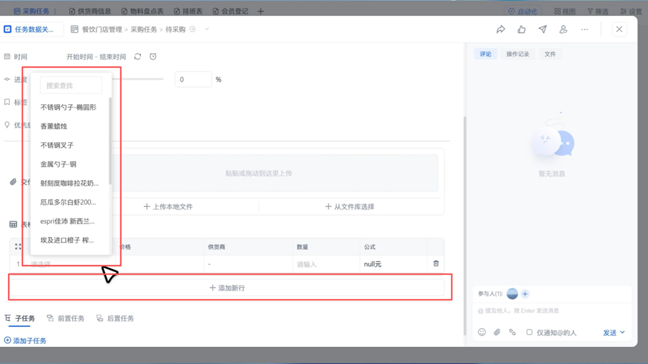The width and height of the screenshot is (648, 364).
Task: Open the 供货商信息 top tab
Action: point(90,11)
